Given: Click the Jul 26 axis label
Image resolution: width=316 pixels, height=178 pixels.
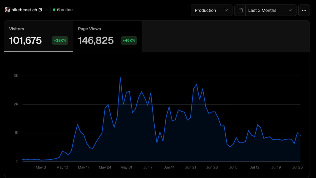Looking at the screenshot, I should pos(298,167).
